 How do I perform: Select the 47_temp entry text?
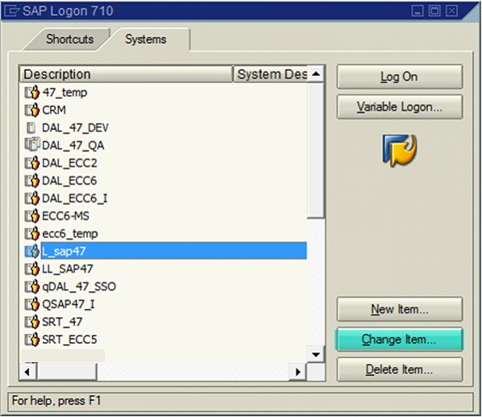click(65, 93)
